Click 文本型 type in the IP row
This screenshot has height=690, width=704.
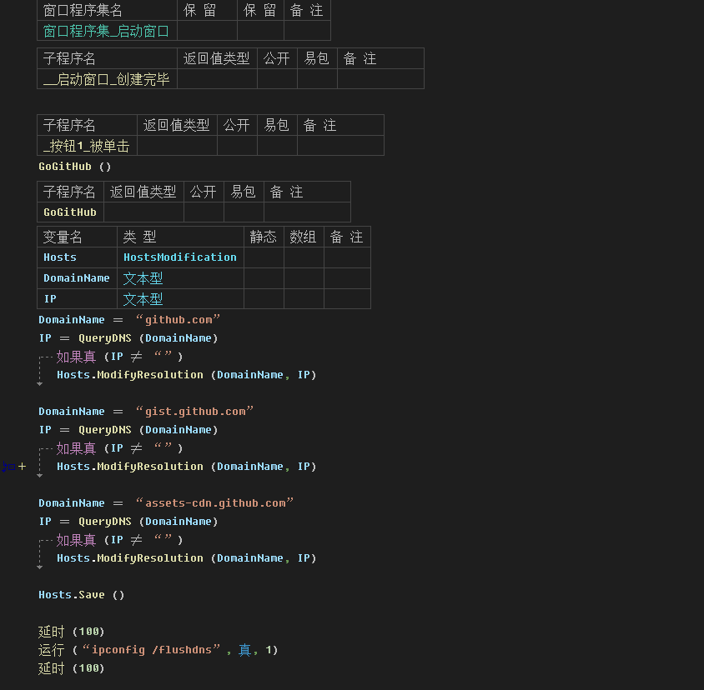(180, 299)
